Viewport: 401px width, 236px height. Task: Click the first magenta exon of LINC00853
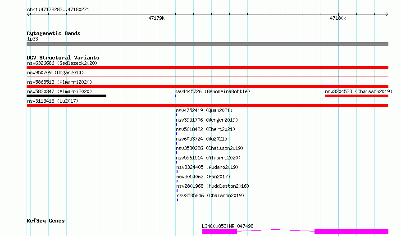pyautogui.click(x=220, y=231)
